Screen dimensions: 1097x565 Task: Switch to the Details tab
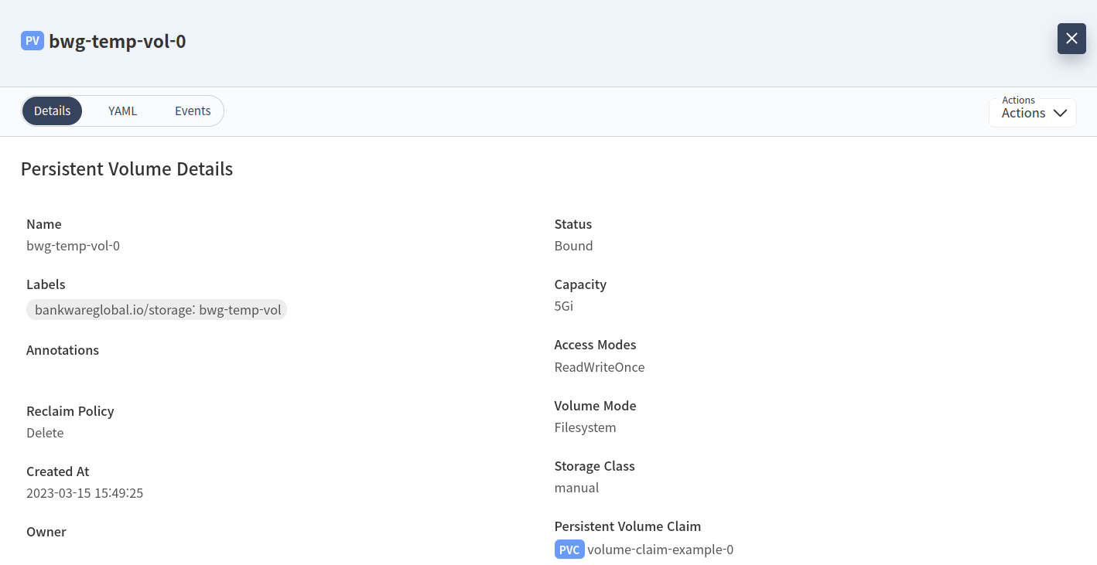[52, 111]
